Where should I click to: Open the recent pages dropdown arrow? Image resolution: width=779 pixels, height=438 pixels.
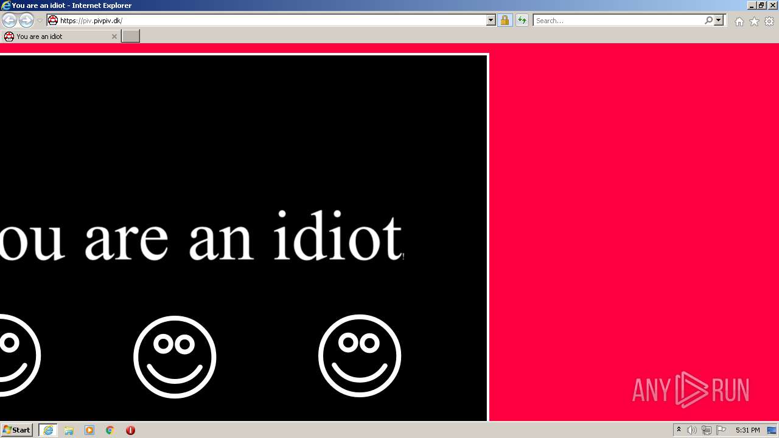40,21
